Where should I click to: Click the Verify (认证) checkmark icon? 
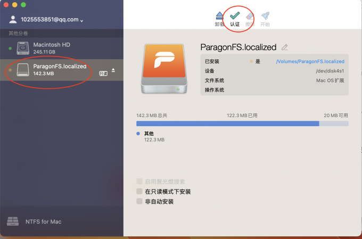click(235, 16)
